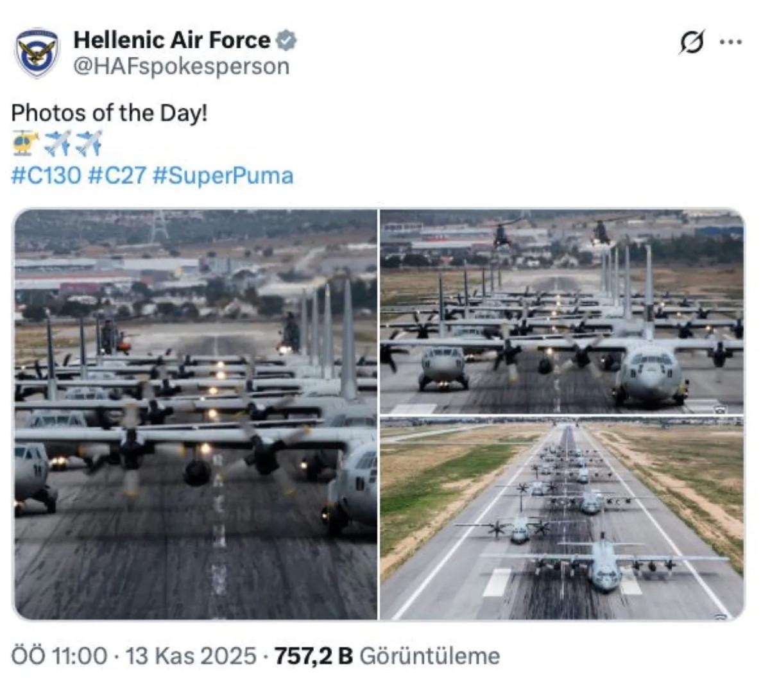770x679 pixels.
Task: Click the ÖÖ 11:00 timestamp
Action: click(59, 656)
